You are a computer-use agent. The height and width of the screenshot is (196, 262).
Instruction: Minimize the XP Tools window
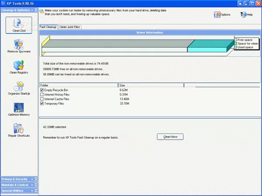[x=246, y=3]
